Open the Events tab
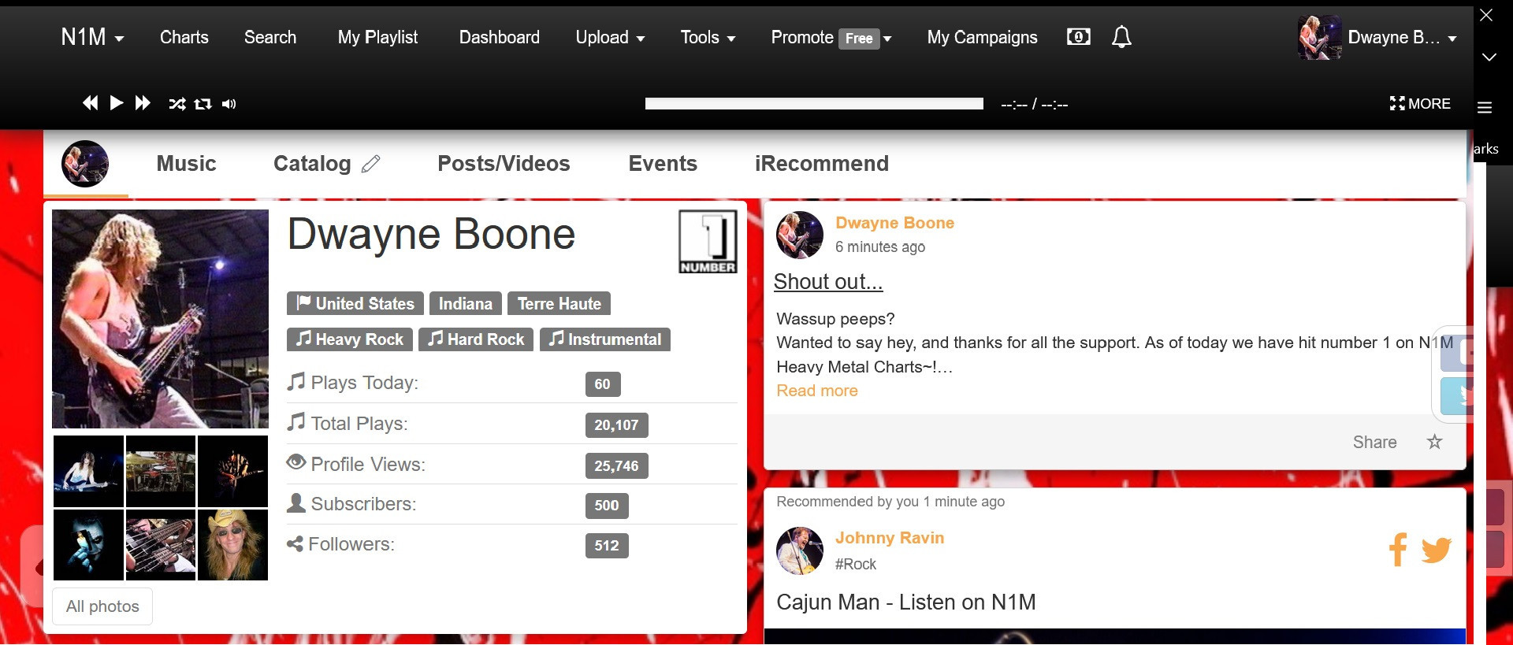The width and height of the screenshot is (1513, 645). click(x=663, y=164)
